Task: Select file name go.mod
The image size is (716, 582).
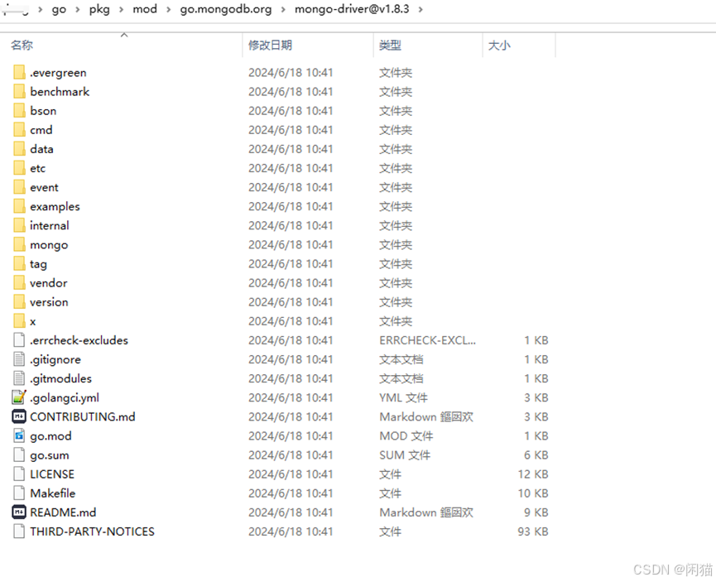Action: 50,436
